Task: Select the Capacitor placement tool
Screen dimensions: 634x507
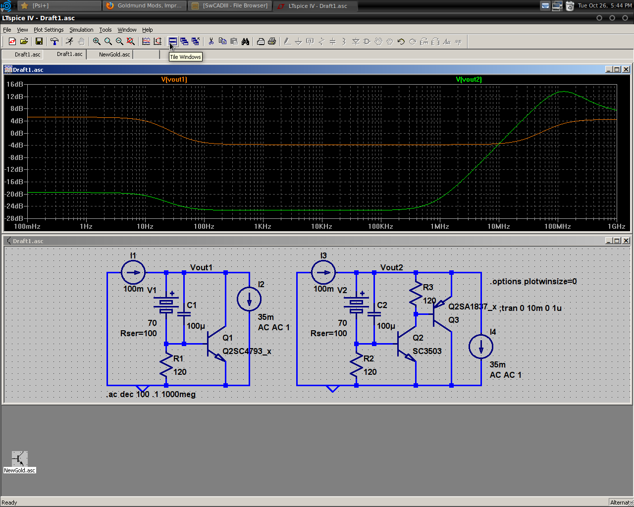Action: click(333, 42)
